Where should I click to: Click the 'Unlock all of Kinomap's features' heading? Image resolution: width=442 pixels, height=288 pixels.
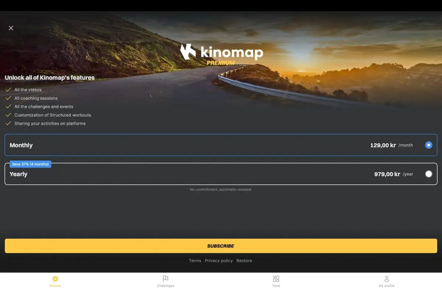50,77
